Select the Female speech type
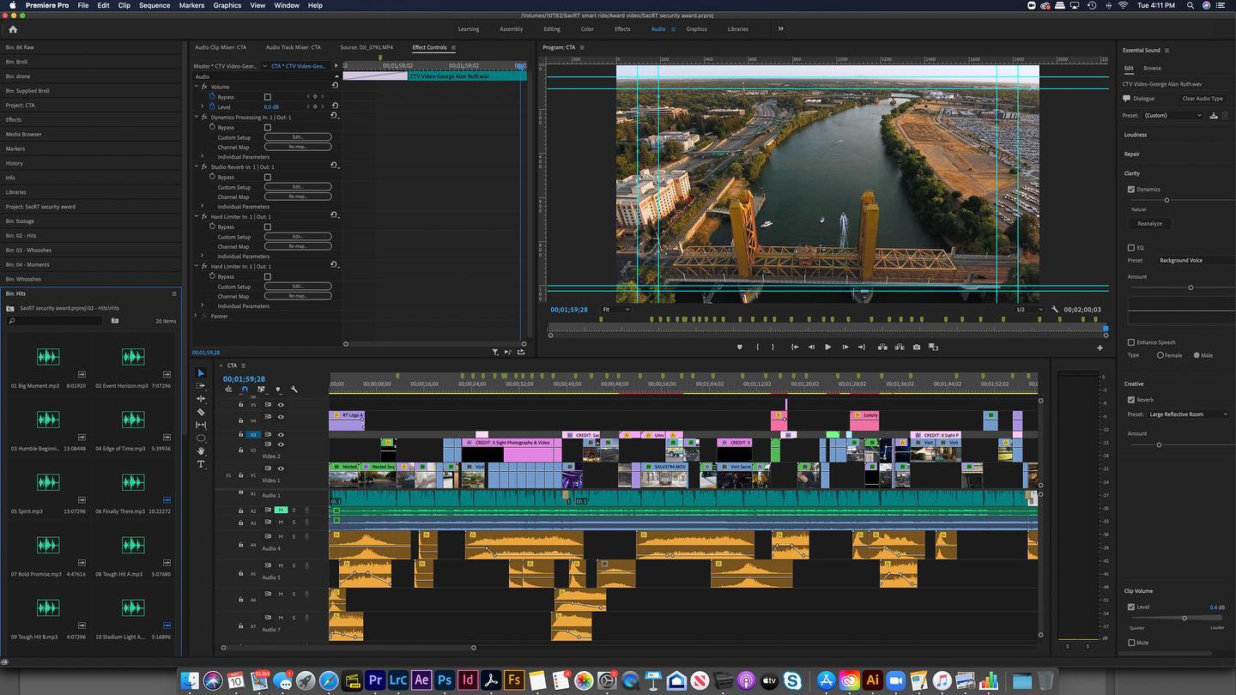The image size is (1236, 695). (x=1160, y=355)
